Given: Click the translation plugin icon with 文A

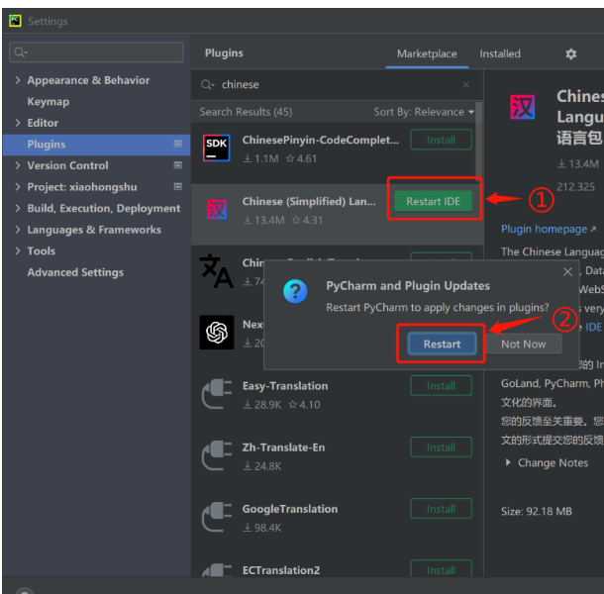Looking at the screenshot, I should [216, 271].
